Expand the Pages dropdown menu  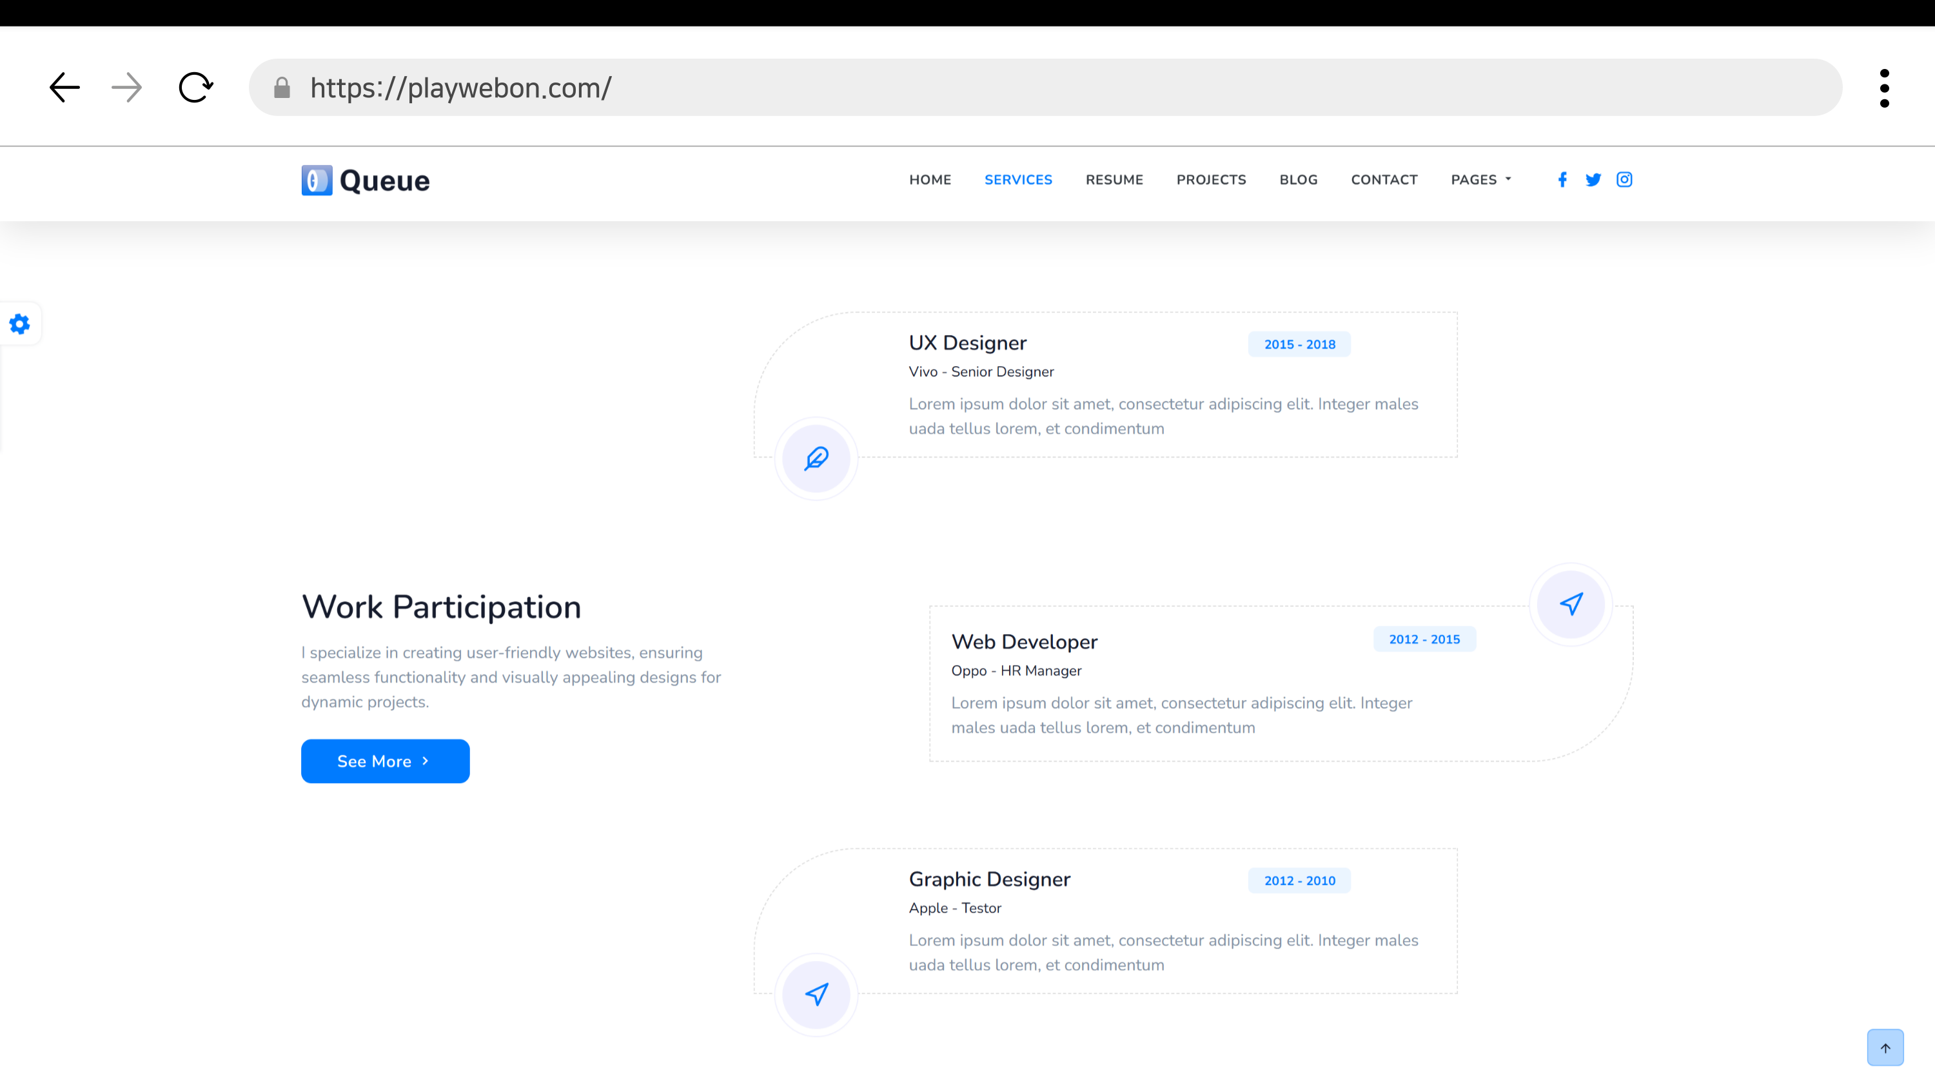pyautogui.click(x=1480, y=179)
